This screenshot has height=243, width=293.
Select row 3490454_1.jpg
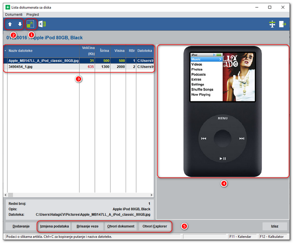tap(79, 67)
